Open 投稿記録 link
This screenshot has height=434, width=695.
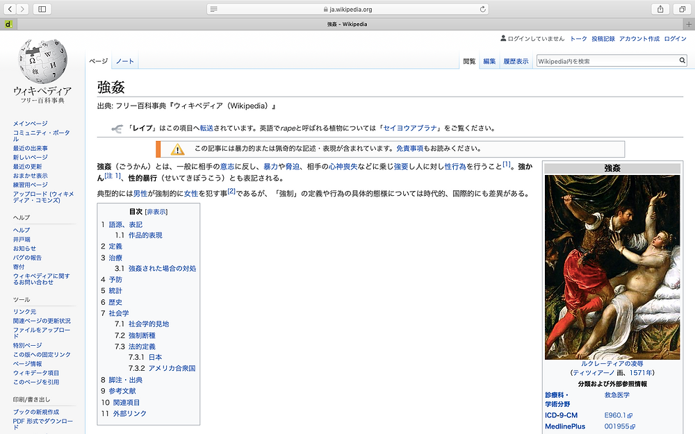click(x=603, y=38)
